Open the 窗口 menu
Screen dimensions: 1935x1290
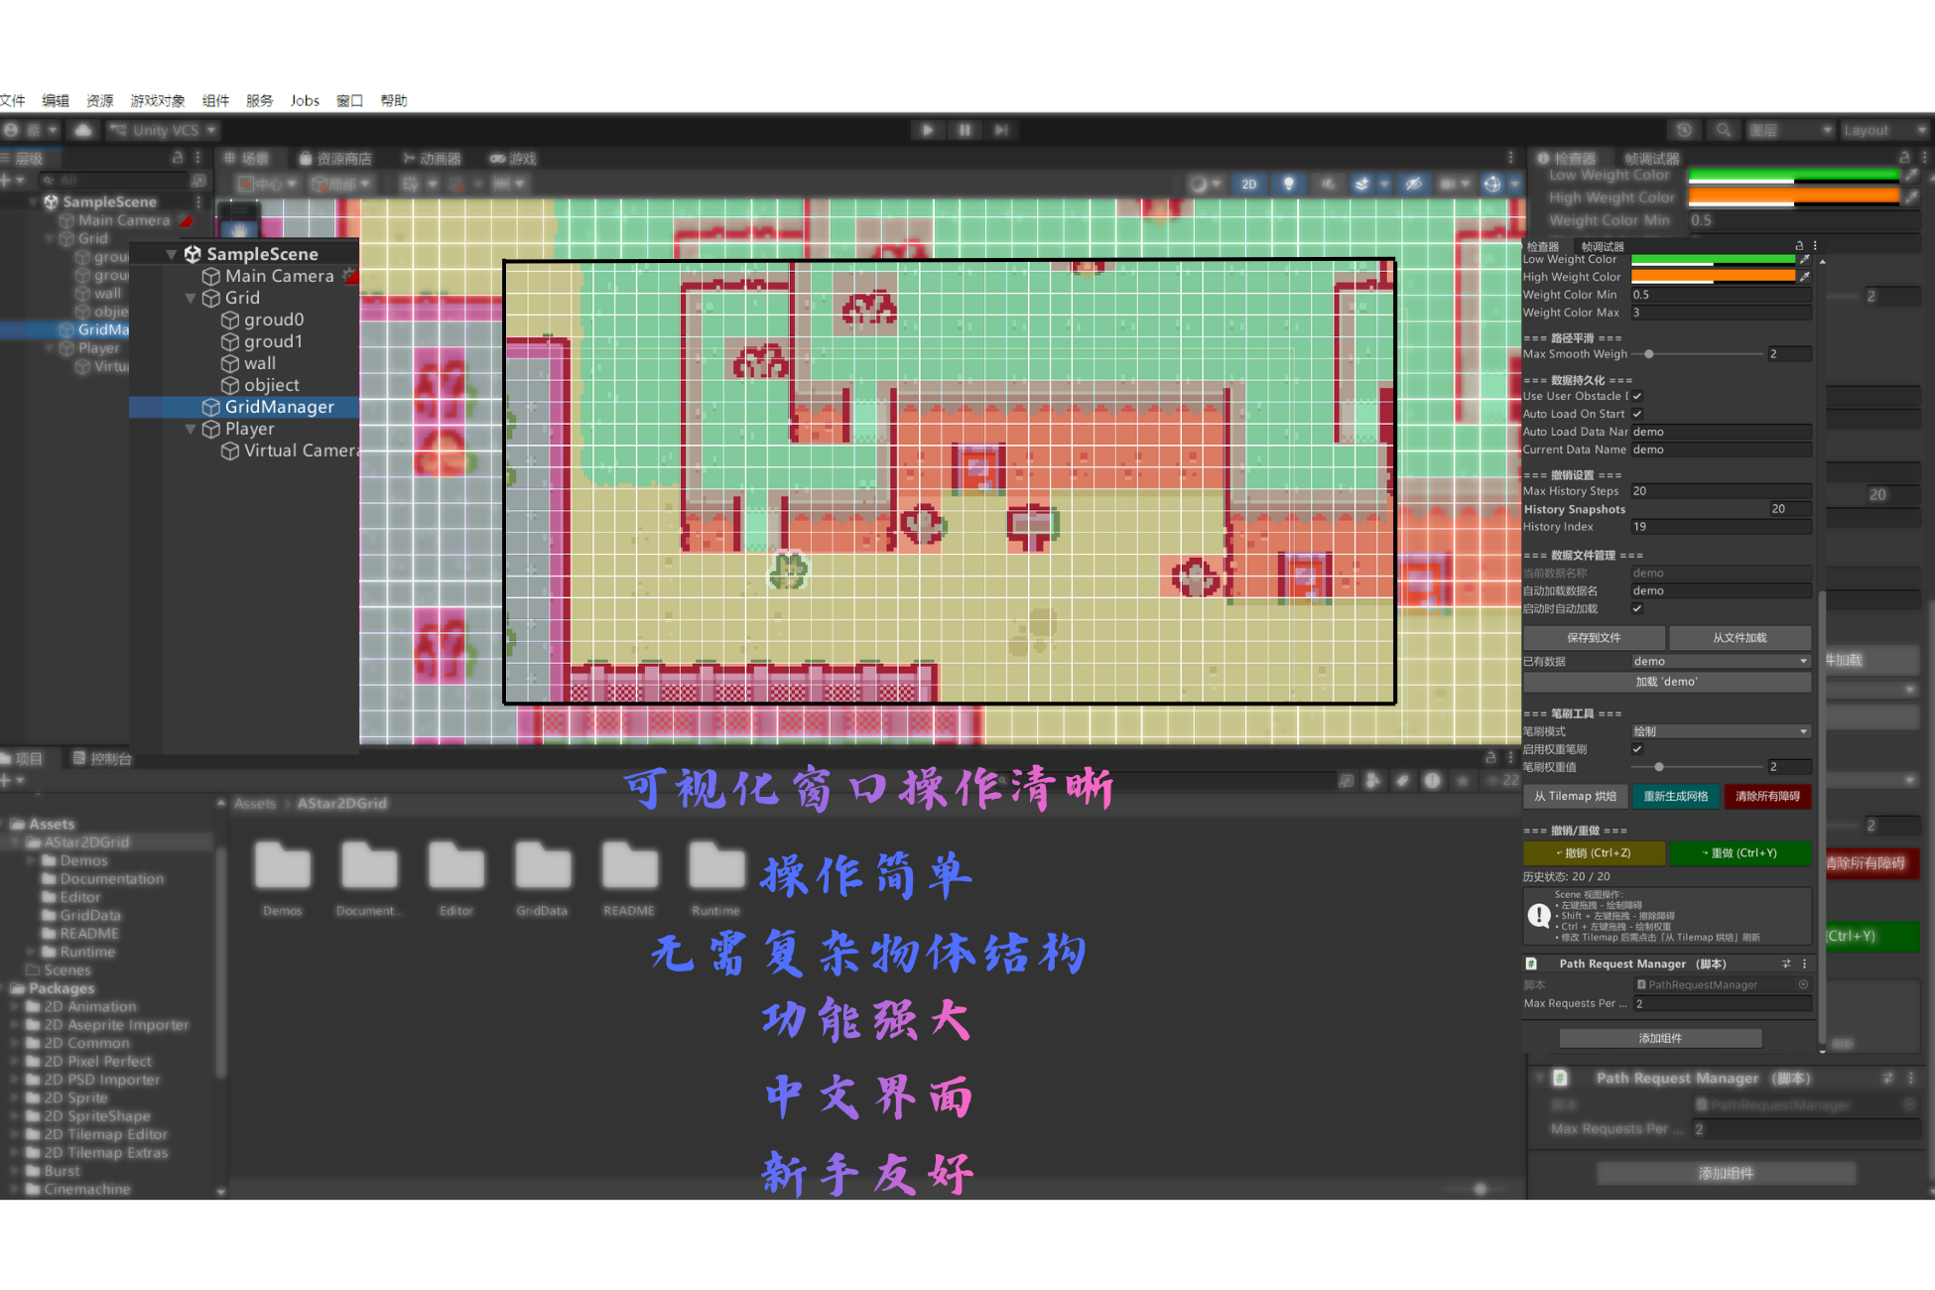pos(349,100)
